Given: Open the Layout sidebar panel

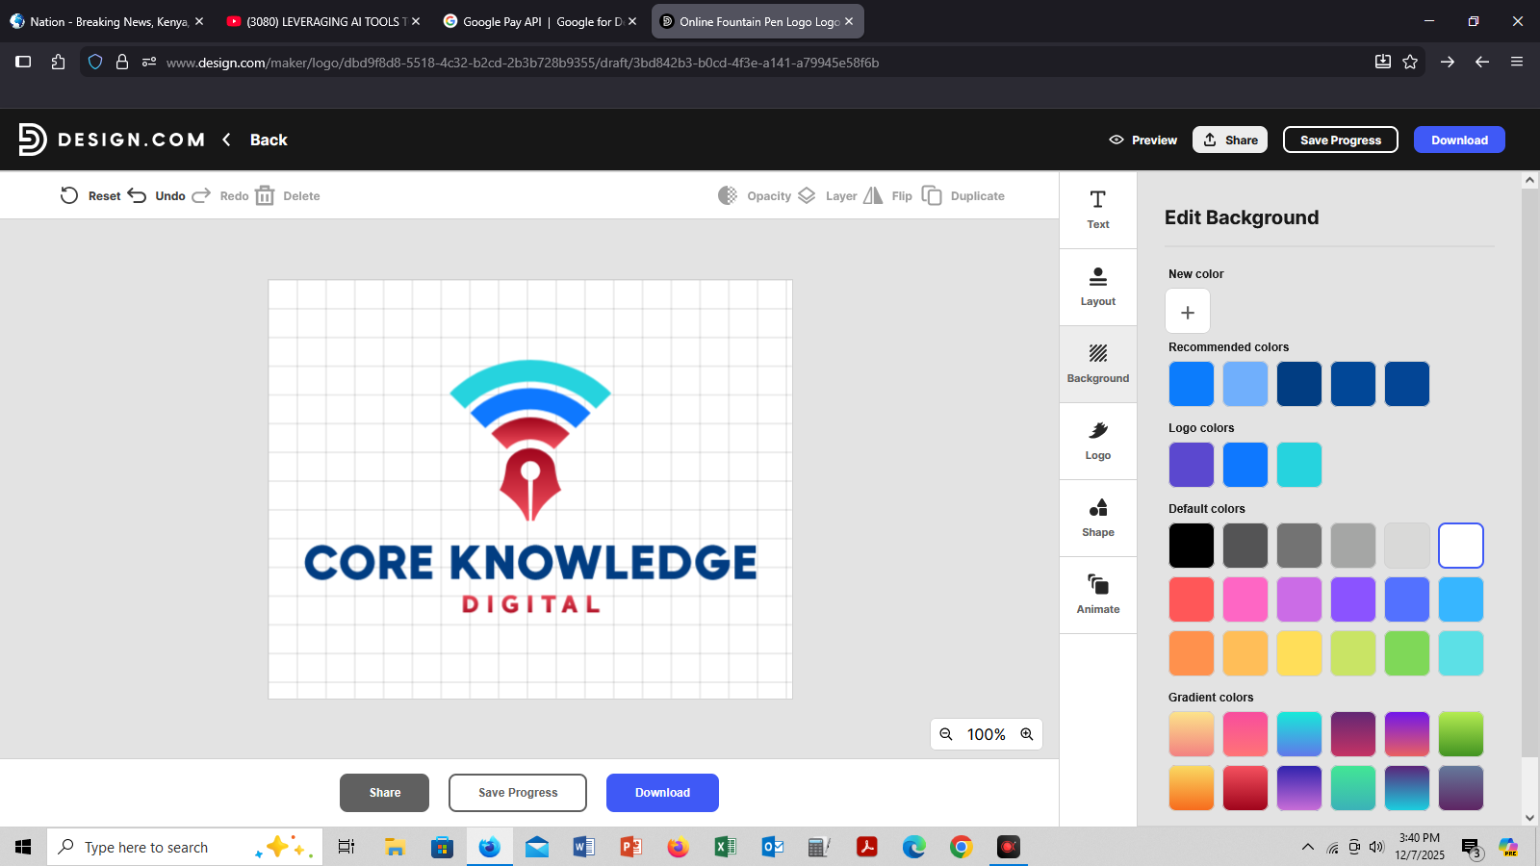Looking at the screenshot, I should point(1097,287).
